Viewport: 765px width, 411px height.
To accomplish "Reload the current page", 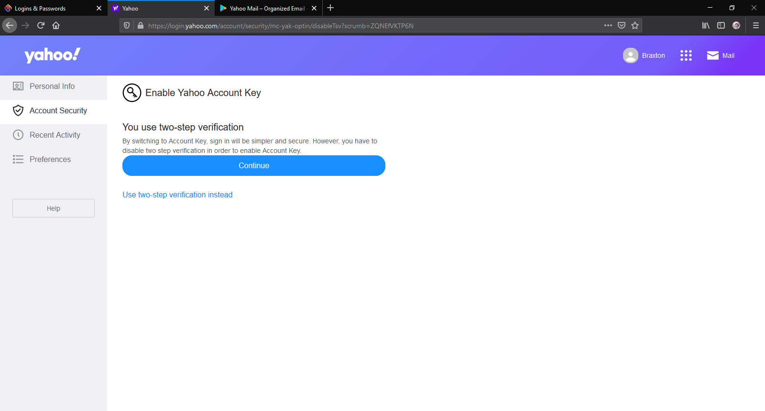I will [41, 25].
